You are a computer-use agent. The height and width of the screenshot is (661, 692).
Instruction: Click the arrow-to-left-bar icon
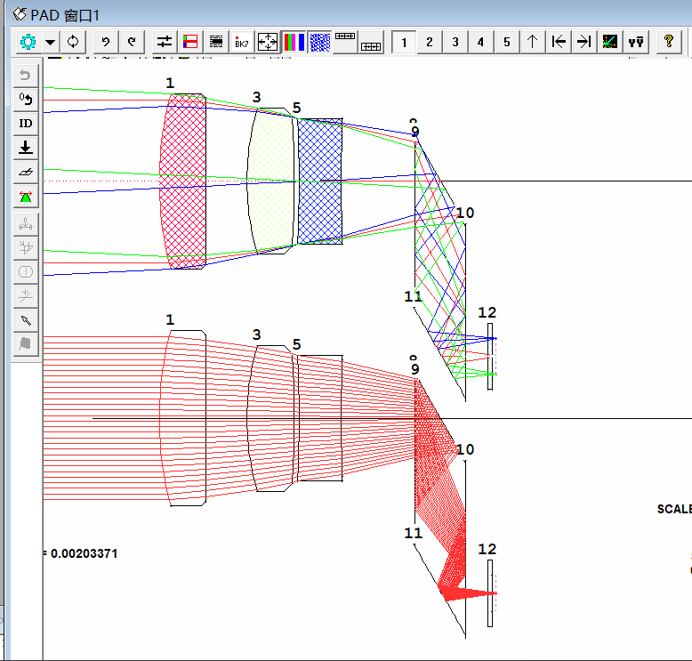(x=559, y=42)
